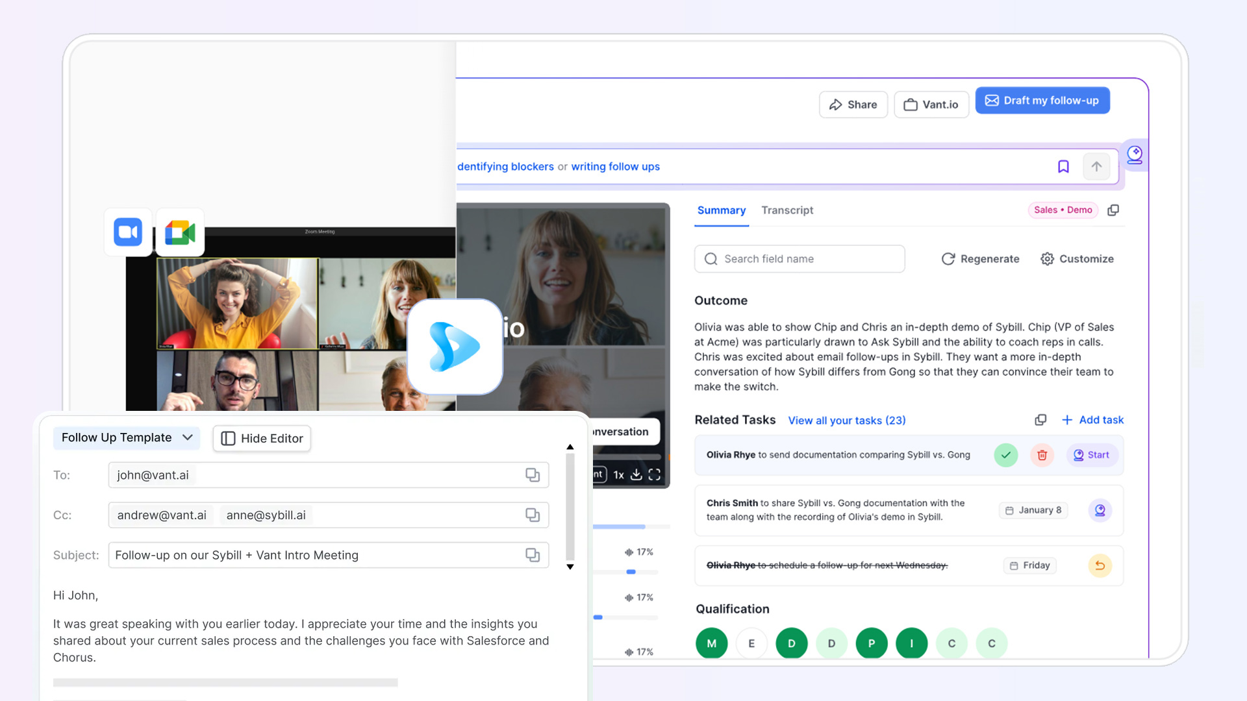Copy summary next to Sales Demo tag
The image size is (1247, 701).
(x=1113, y=210)
